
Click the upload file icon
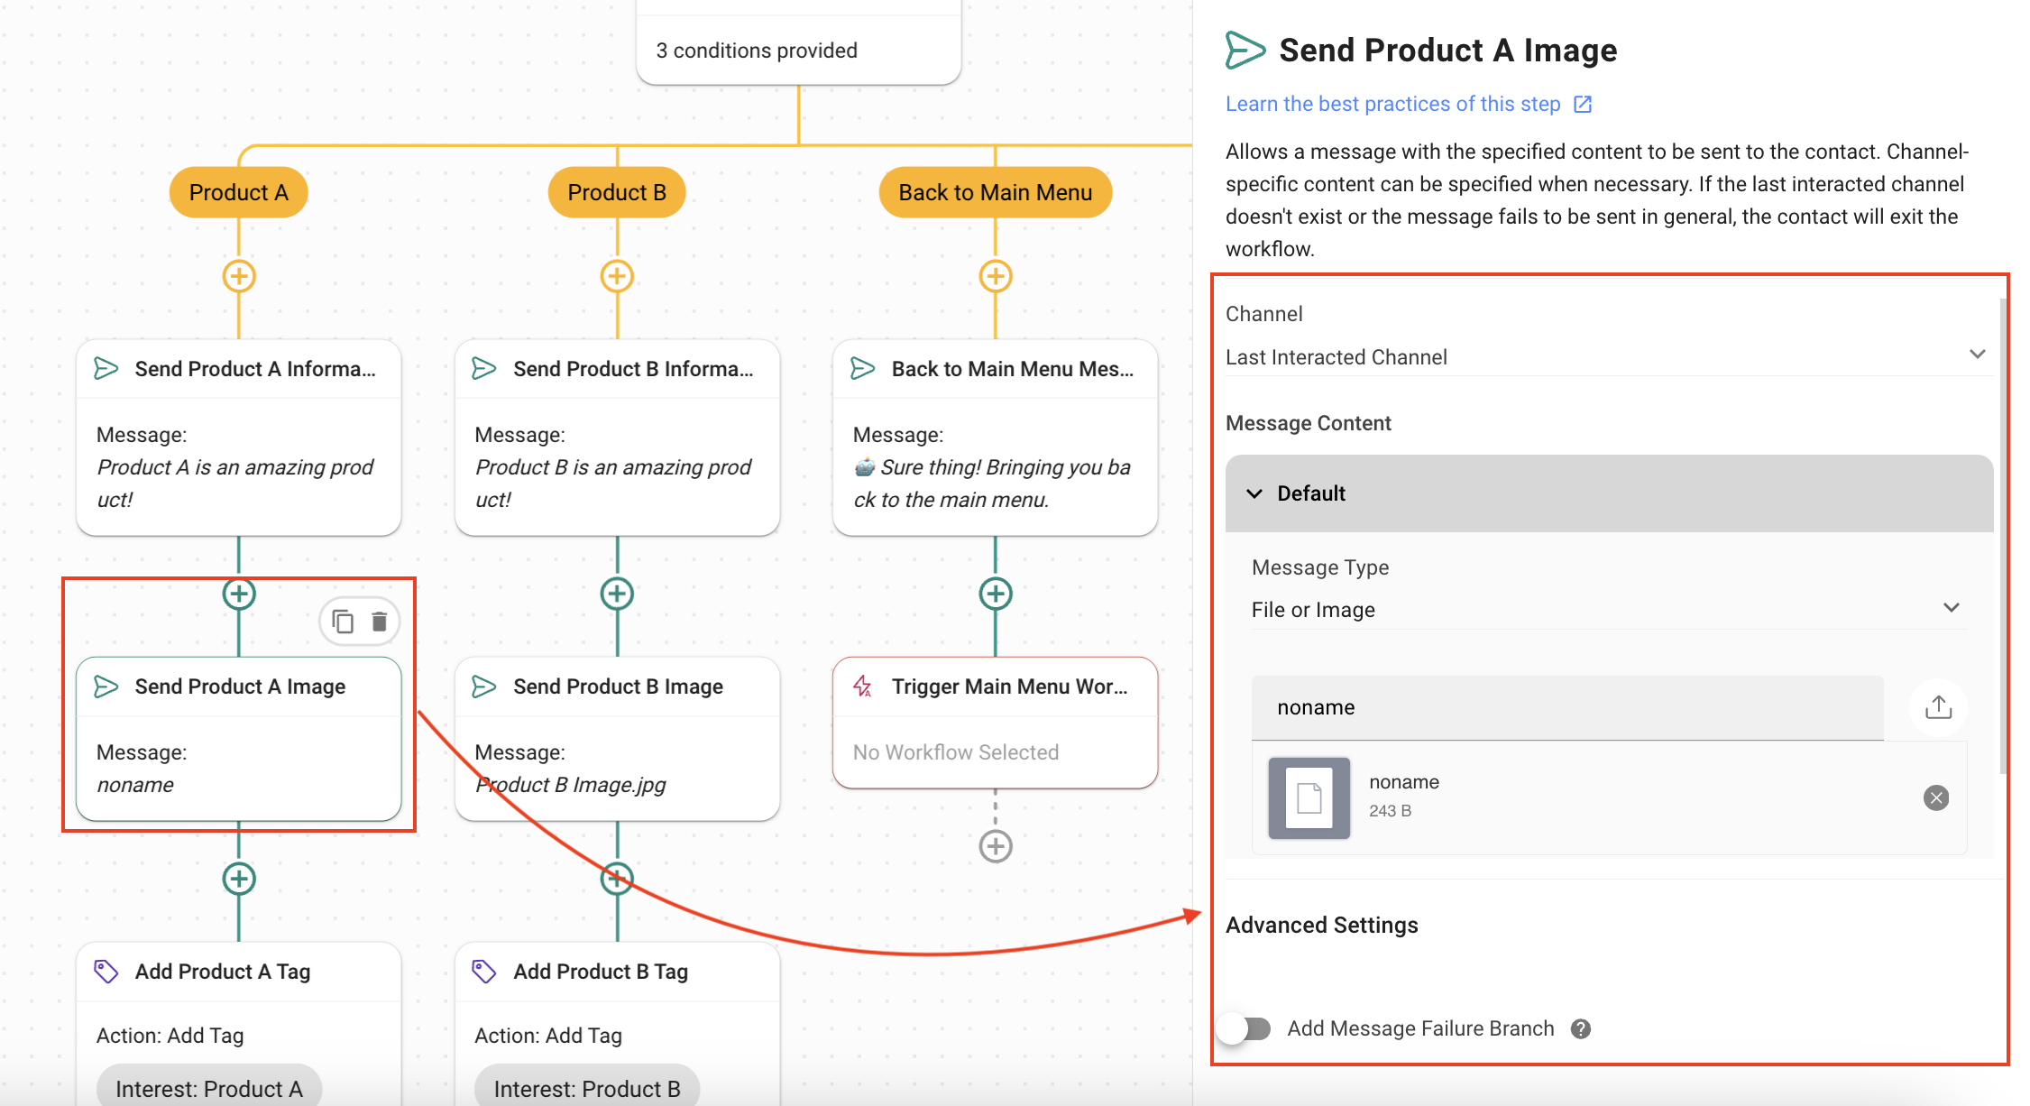click(x=1938, y=707)
